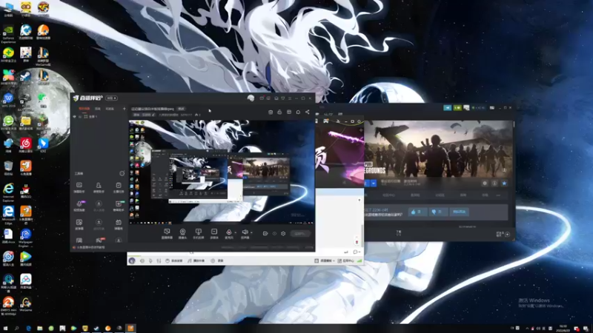Click the WeGame window vertical scrollbar

[514, 124]
